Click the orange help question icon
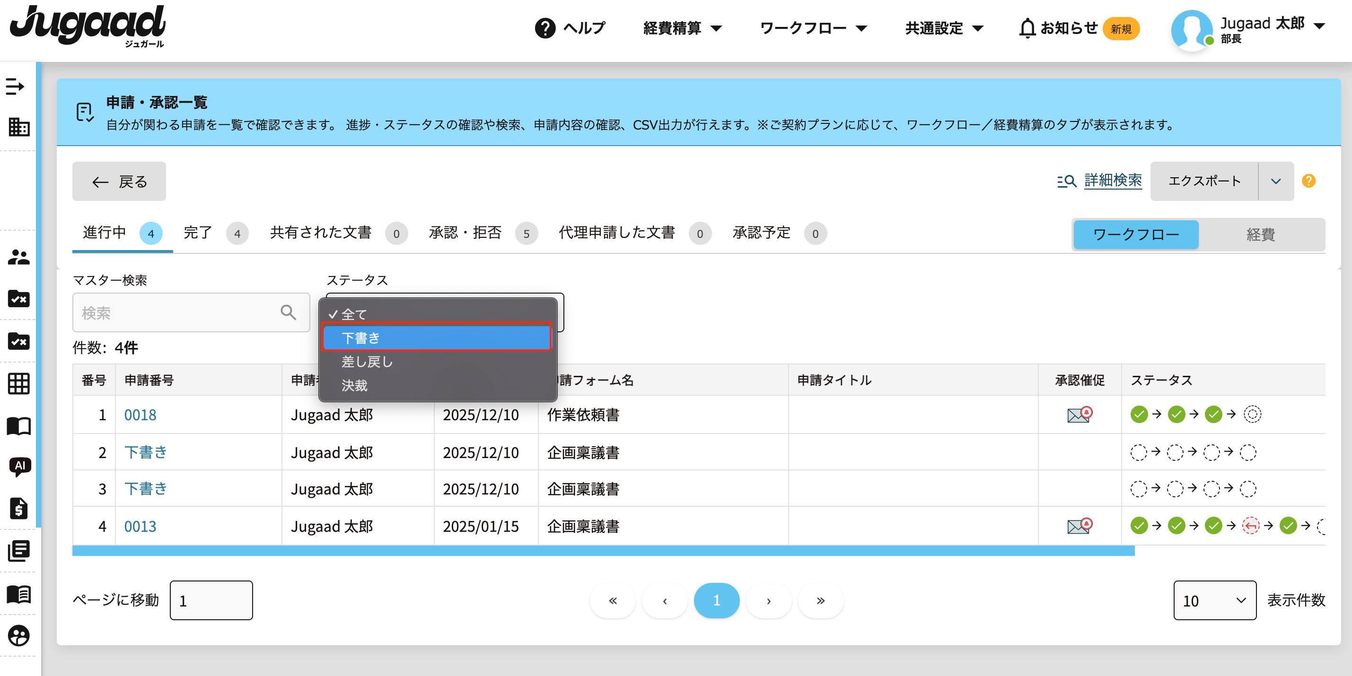This screenshot has height=676, width=1352. pos(1308,181)
